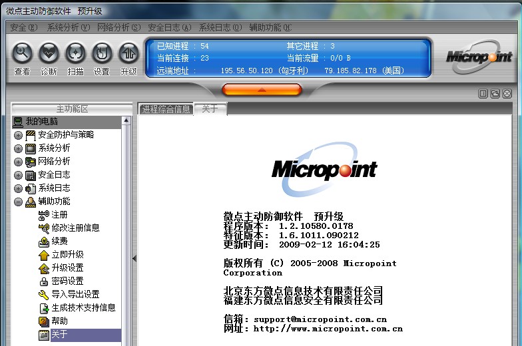Click the 查看 magnifier toolbar icon
The width and height of the screenshot is (522, 346).
(x=22, y=53)
